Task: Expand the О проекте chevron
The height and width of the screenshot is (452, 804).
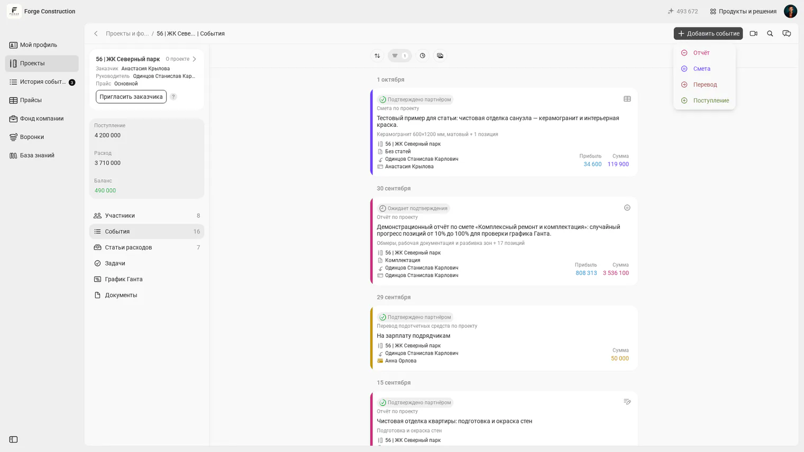Action: (x=195, y=59)
